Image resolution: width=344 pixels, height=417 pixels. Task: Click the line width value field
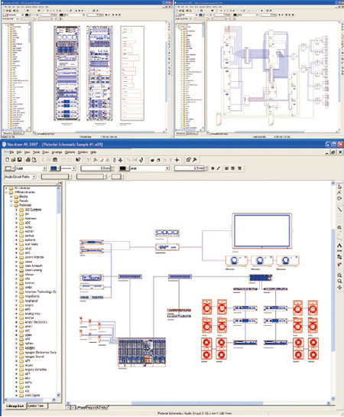click(x=96, y=168)
